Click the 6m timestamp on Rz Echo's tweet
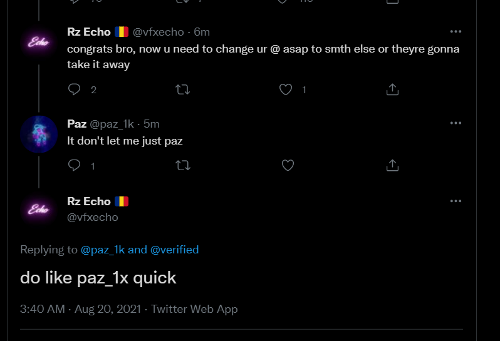The width and height of the screenshot is (500, 341). 202,32
